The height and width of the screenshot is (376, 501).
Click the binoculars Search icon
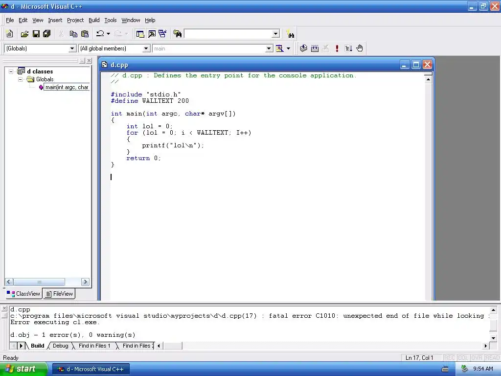[x=291, y=34]
